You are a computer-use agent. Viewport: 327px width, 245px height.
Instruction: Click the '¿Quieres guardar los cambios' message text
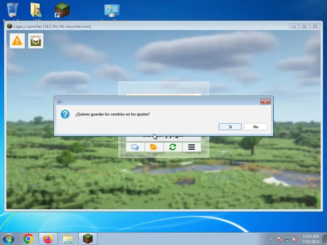113,114
